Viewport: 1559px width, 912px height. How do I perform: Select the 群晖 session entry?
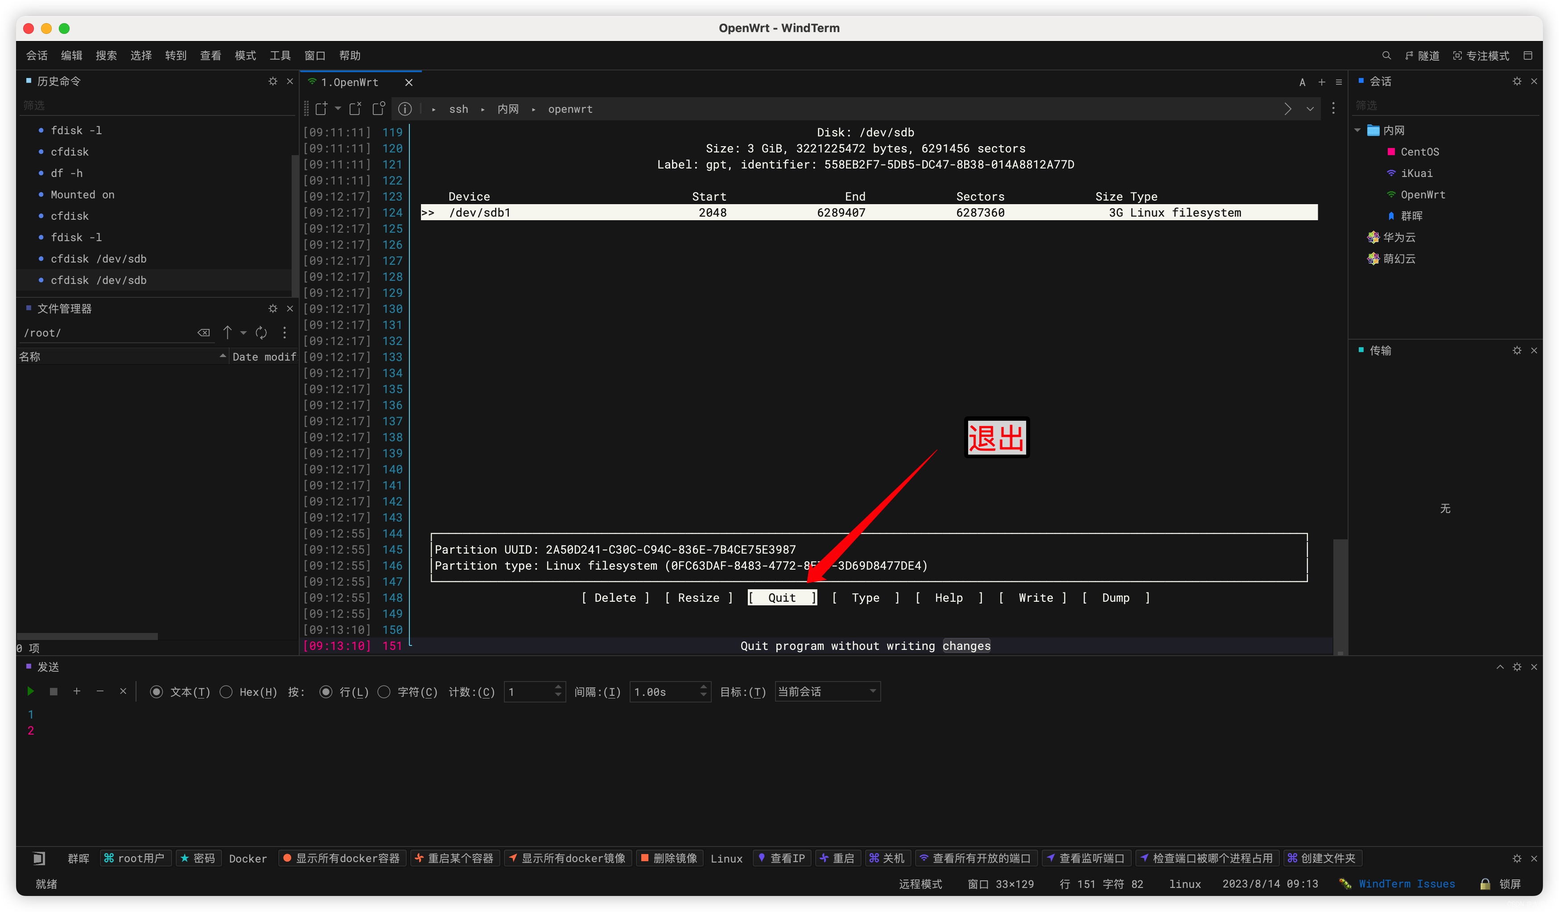point(1411,216)
